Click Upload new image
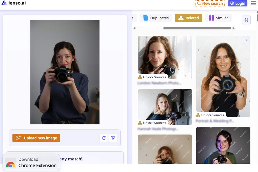The image size is (258, 172). coord(36,138)
